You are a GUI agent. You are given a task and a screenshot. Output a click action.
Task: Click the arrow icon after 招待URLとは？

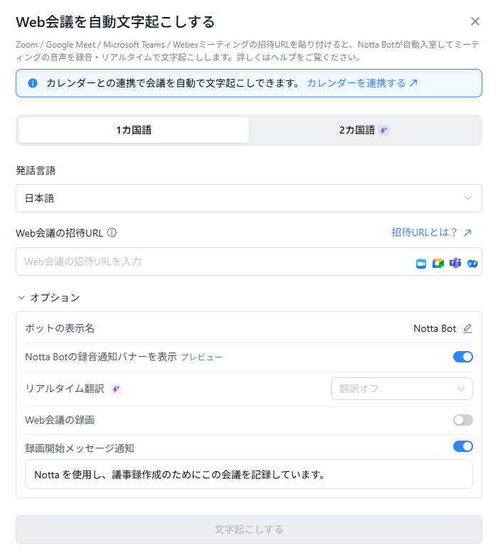[x=467, y=232]
